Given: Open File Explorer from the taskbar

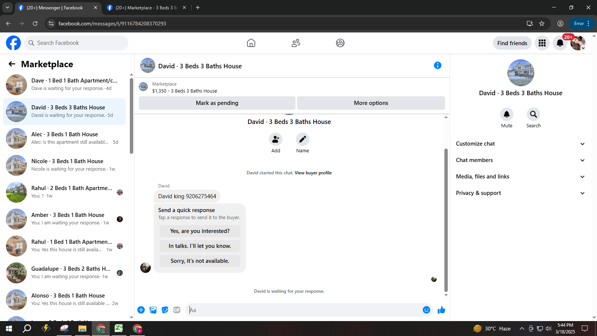Looking at the screenshot, I should pos(82,329).
